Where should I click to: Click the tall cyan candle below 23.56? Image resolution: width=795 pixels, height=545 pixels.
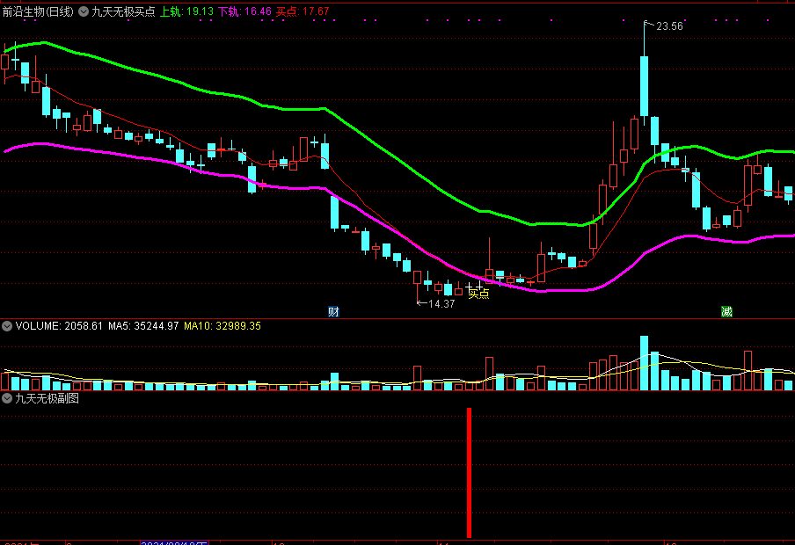[x=644, y=86]
